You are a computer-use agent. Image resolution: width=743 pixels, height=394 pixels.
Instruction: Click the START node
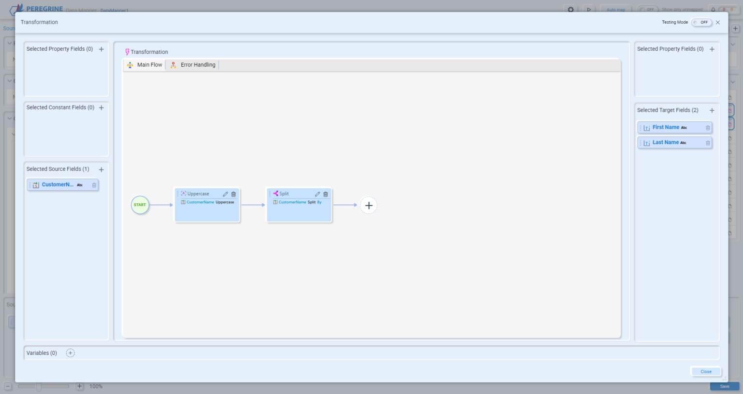140,205
